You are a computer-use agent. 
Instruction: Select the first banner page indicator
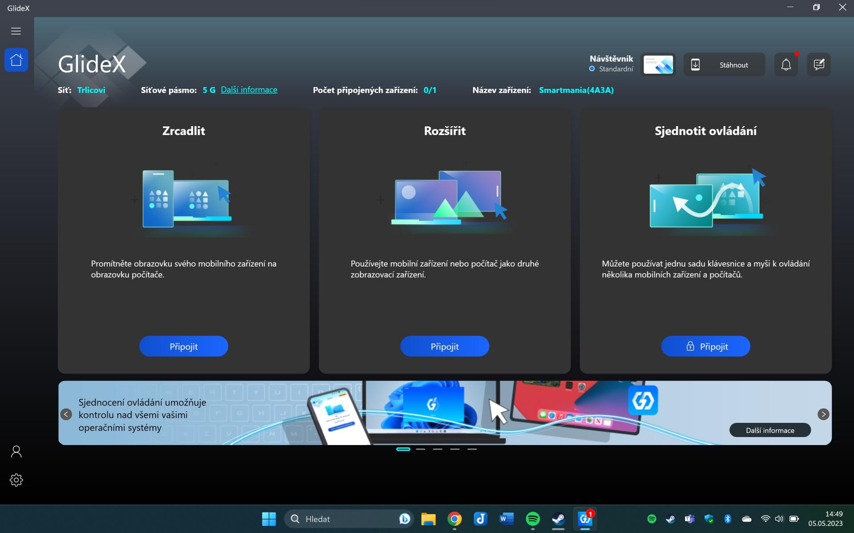[x=403, y=449]
